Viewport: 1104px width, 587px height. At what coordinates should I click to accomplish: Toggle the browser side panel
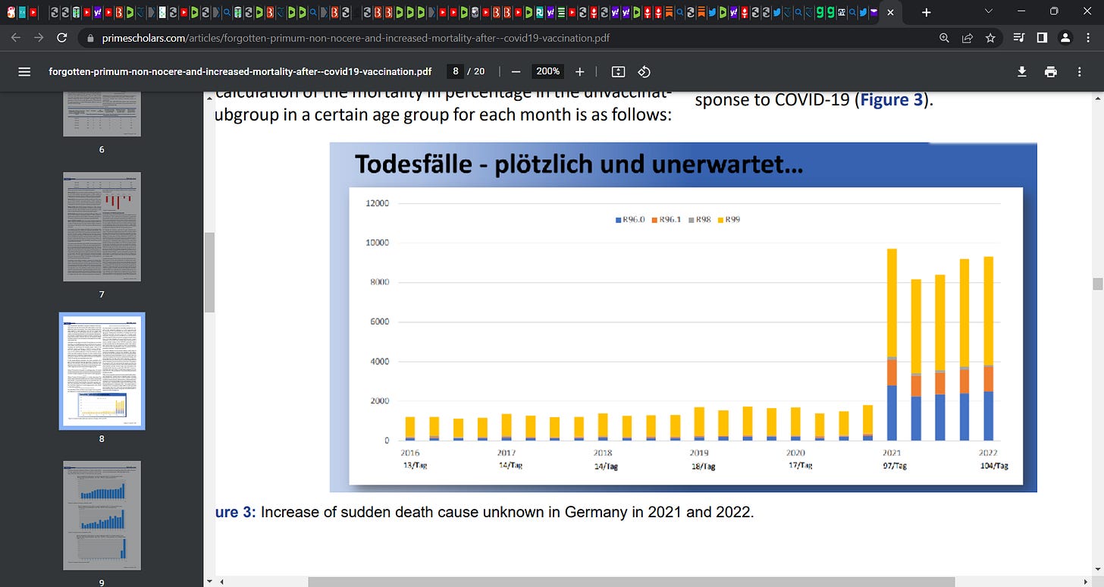tap(1042, 37)
